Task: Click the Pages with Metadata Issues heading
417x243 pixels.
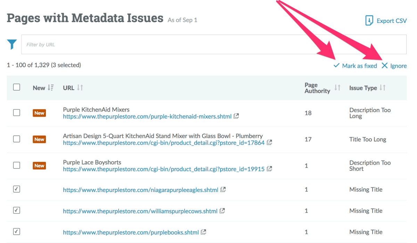Action: 85,18
